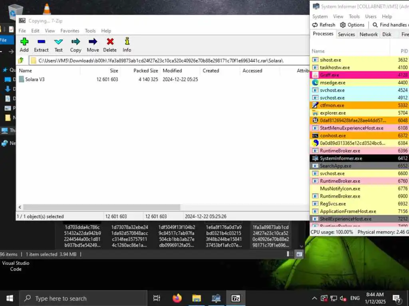Open System menu in System Informer
The width and height of the screenshot is (409, 306).
(320, 16)
